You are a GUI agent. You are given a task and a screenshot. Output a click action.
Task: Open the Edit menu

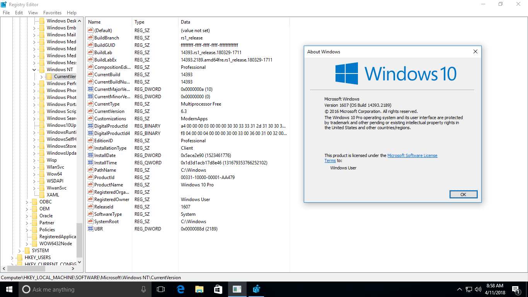click(19, 13)
